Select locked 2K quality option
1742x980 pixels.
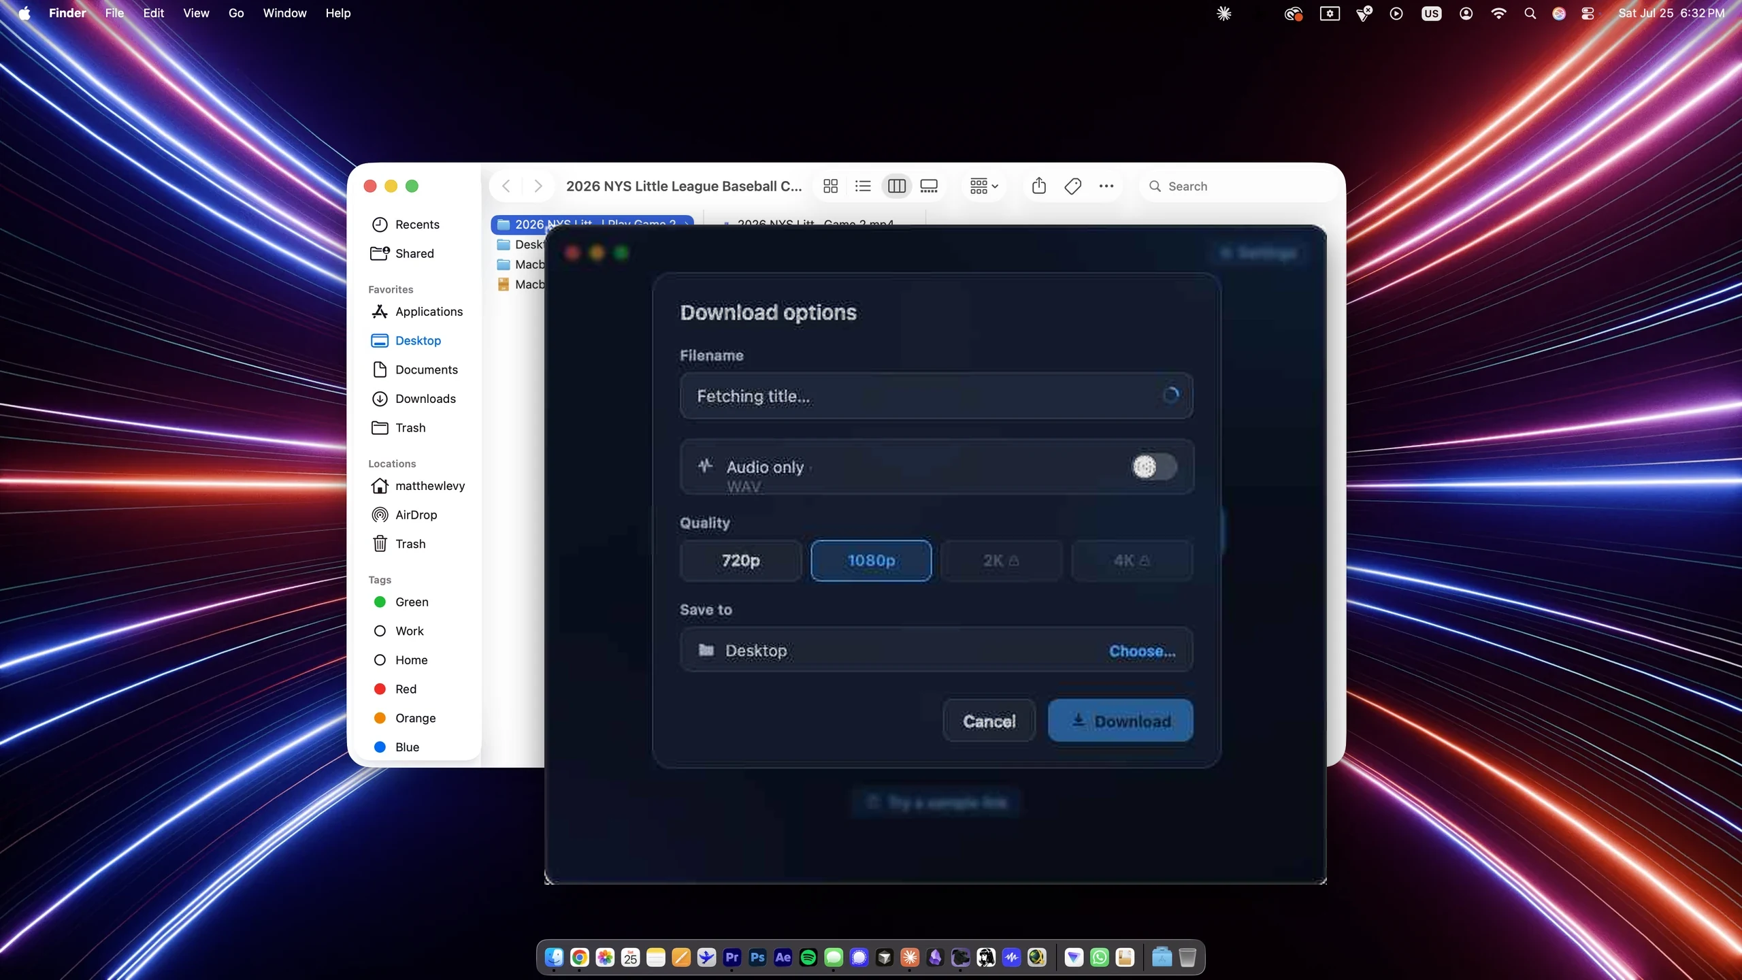[1001, 560]
